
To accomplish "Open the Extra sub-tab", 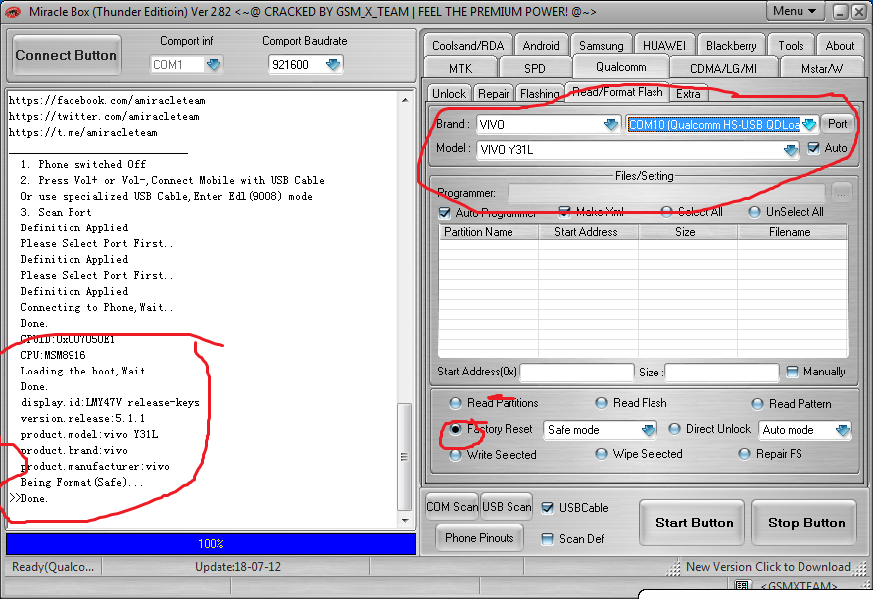I will tap(688, 93).
